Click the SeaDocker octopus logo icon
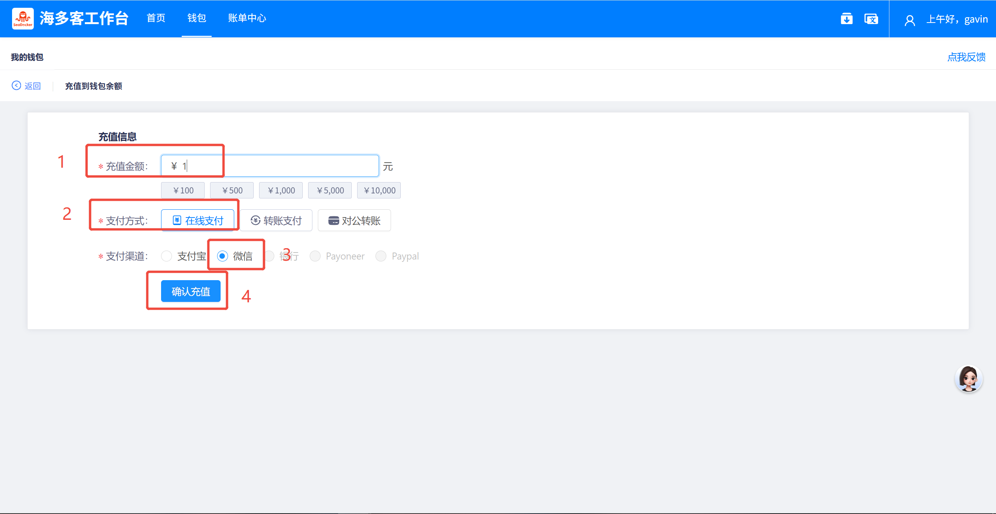Image resolution: width=996 pixels, height=514 pixels. [x=23, y=18]
